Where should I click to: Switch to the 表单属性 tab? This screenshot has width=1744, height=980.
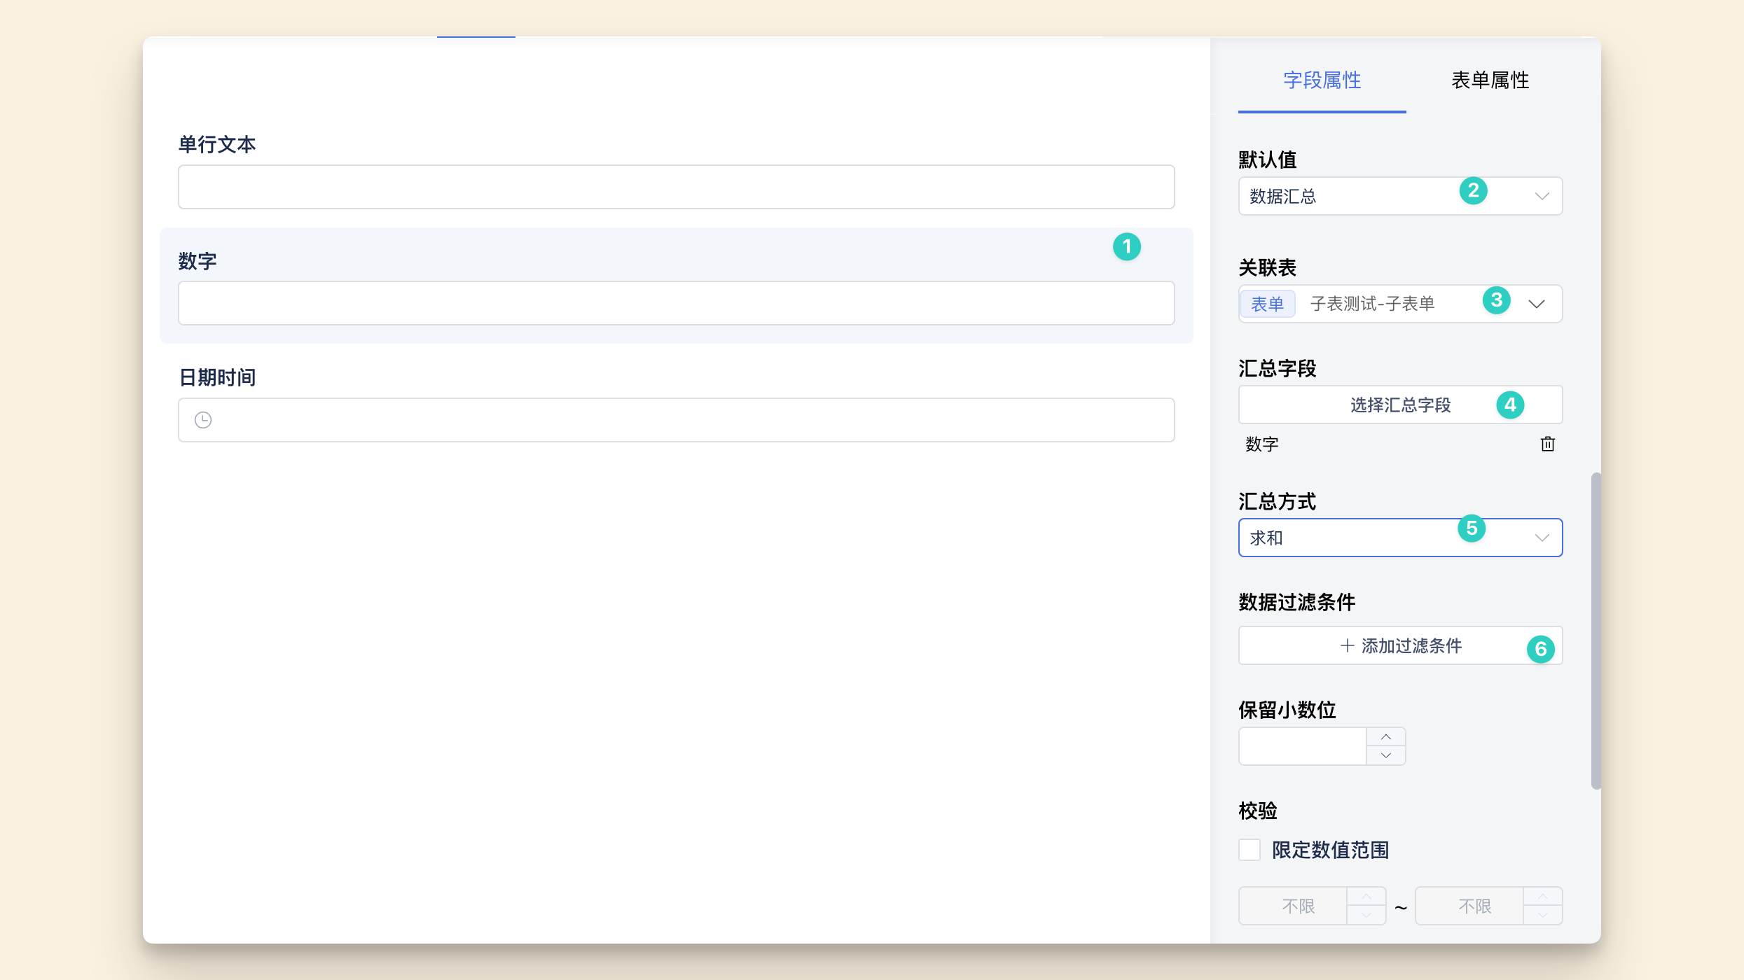tap(1489, 80)
